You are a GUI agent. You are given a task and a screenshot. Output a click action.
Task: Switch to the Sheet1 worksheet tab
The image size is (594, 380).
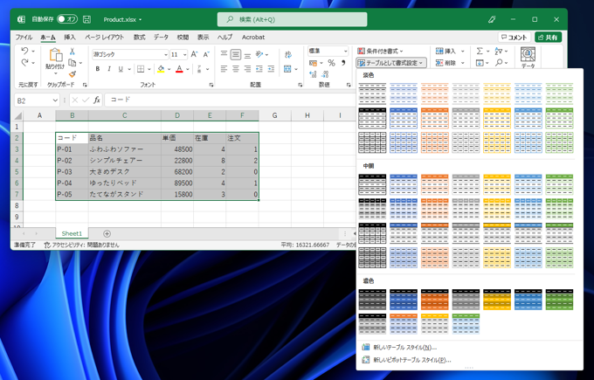[x=72, y=233]
